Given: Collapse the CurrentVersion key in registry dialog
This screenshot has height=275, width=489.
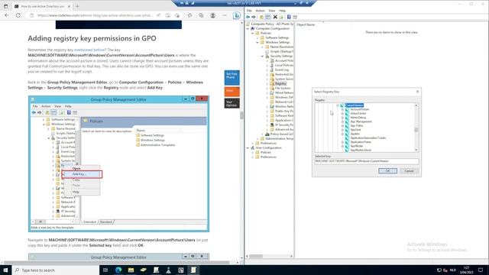Looking at the screenshot, I should [x=338, y=105].
